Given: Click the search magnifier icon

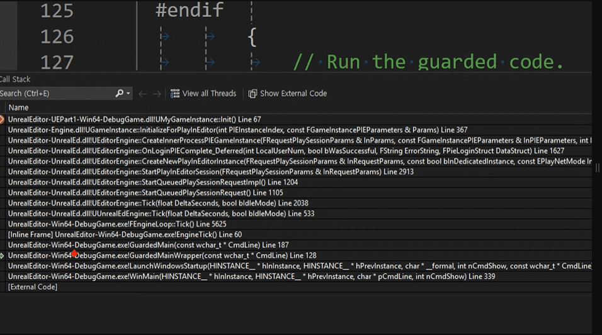Looking at the screenshot, I should click(119, 94).
